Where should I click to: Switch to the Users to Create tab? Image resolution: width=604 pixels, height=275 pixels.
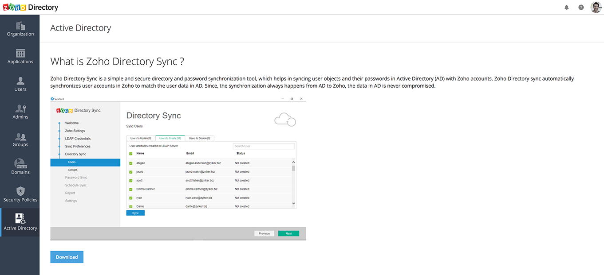tap(170, 138)
